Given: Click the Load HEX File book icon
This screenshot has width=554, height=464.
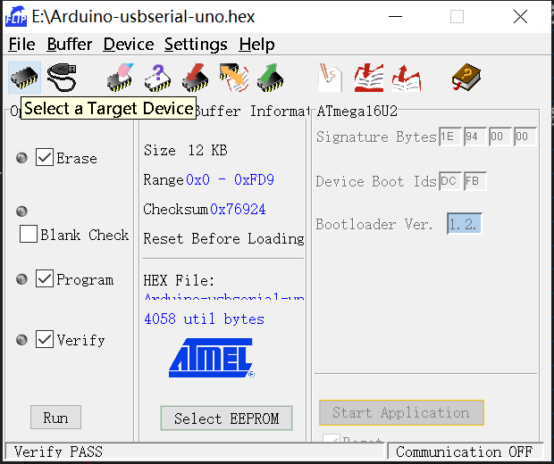Looking at the screenshot, I should coord(369,78).
